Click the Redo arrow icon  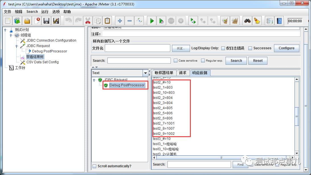[78, 21]
